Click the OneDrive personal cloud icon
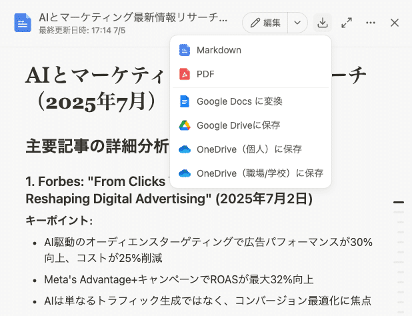412x316 pixels. tap(185, 149)
